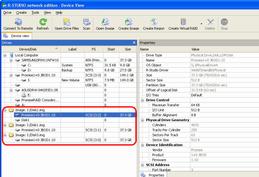
Task: Select Promise1+0 JBOD1.10 with SCSI (3:3)
Action: [x=69, y=75]
